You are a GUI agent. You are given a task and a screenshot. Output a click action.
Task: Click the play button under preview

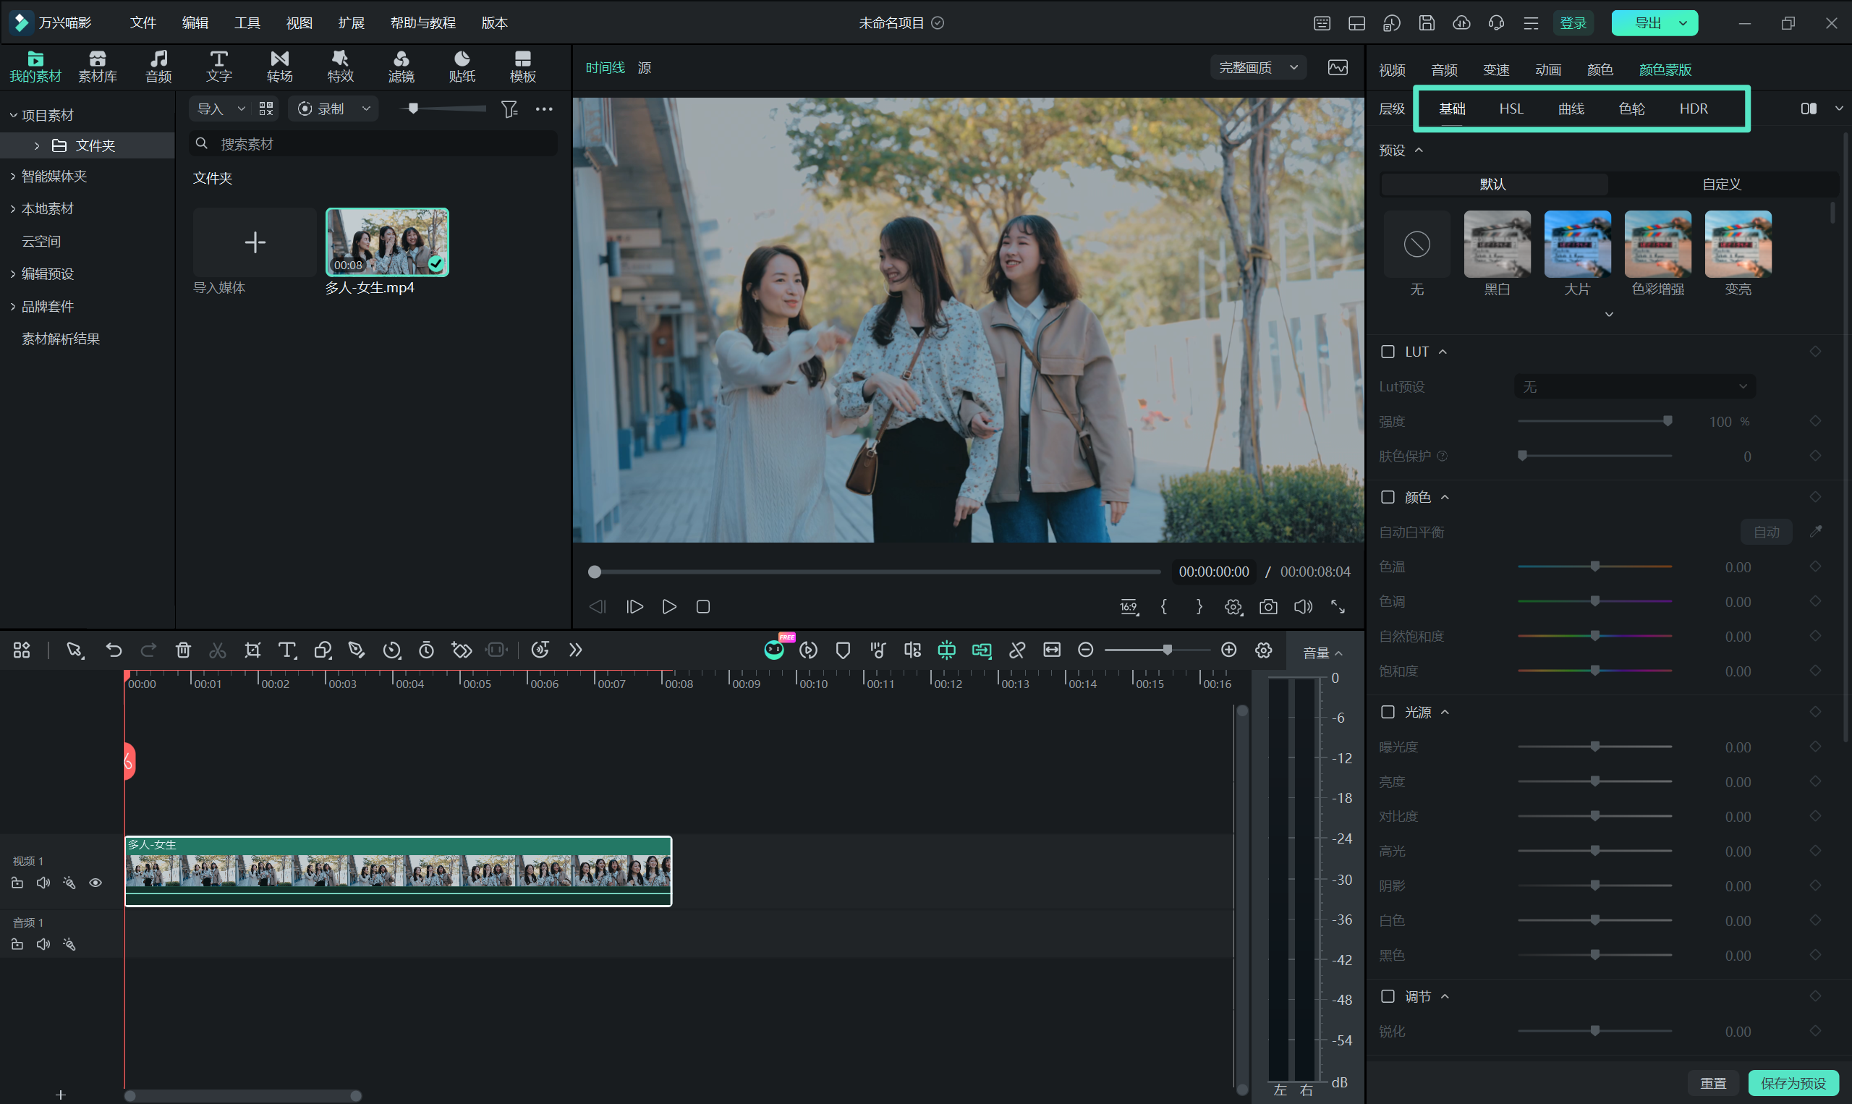[x=668, y=607]
